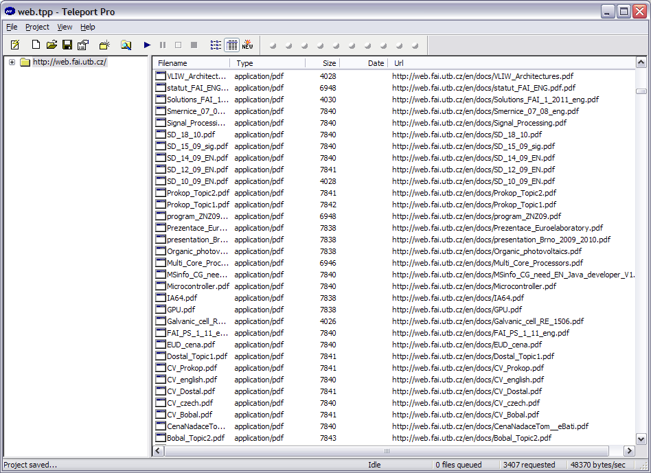Screen dimensions: 651x473
Task: Click the vertical scrollbar up arrow
Action: tap(641, 62)
